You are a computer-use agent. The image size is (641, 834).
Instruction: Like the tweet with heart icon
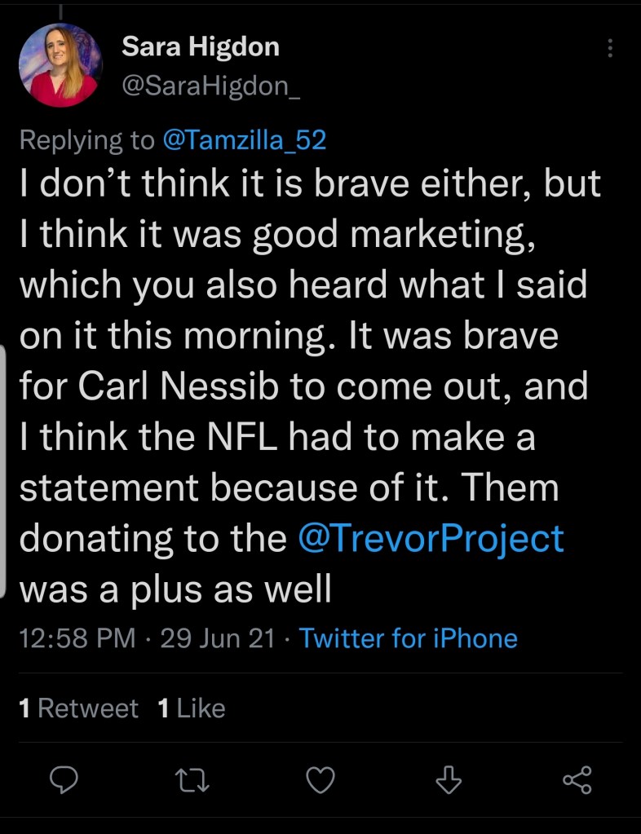pyautogui.click(x=320, y=781)
